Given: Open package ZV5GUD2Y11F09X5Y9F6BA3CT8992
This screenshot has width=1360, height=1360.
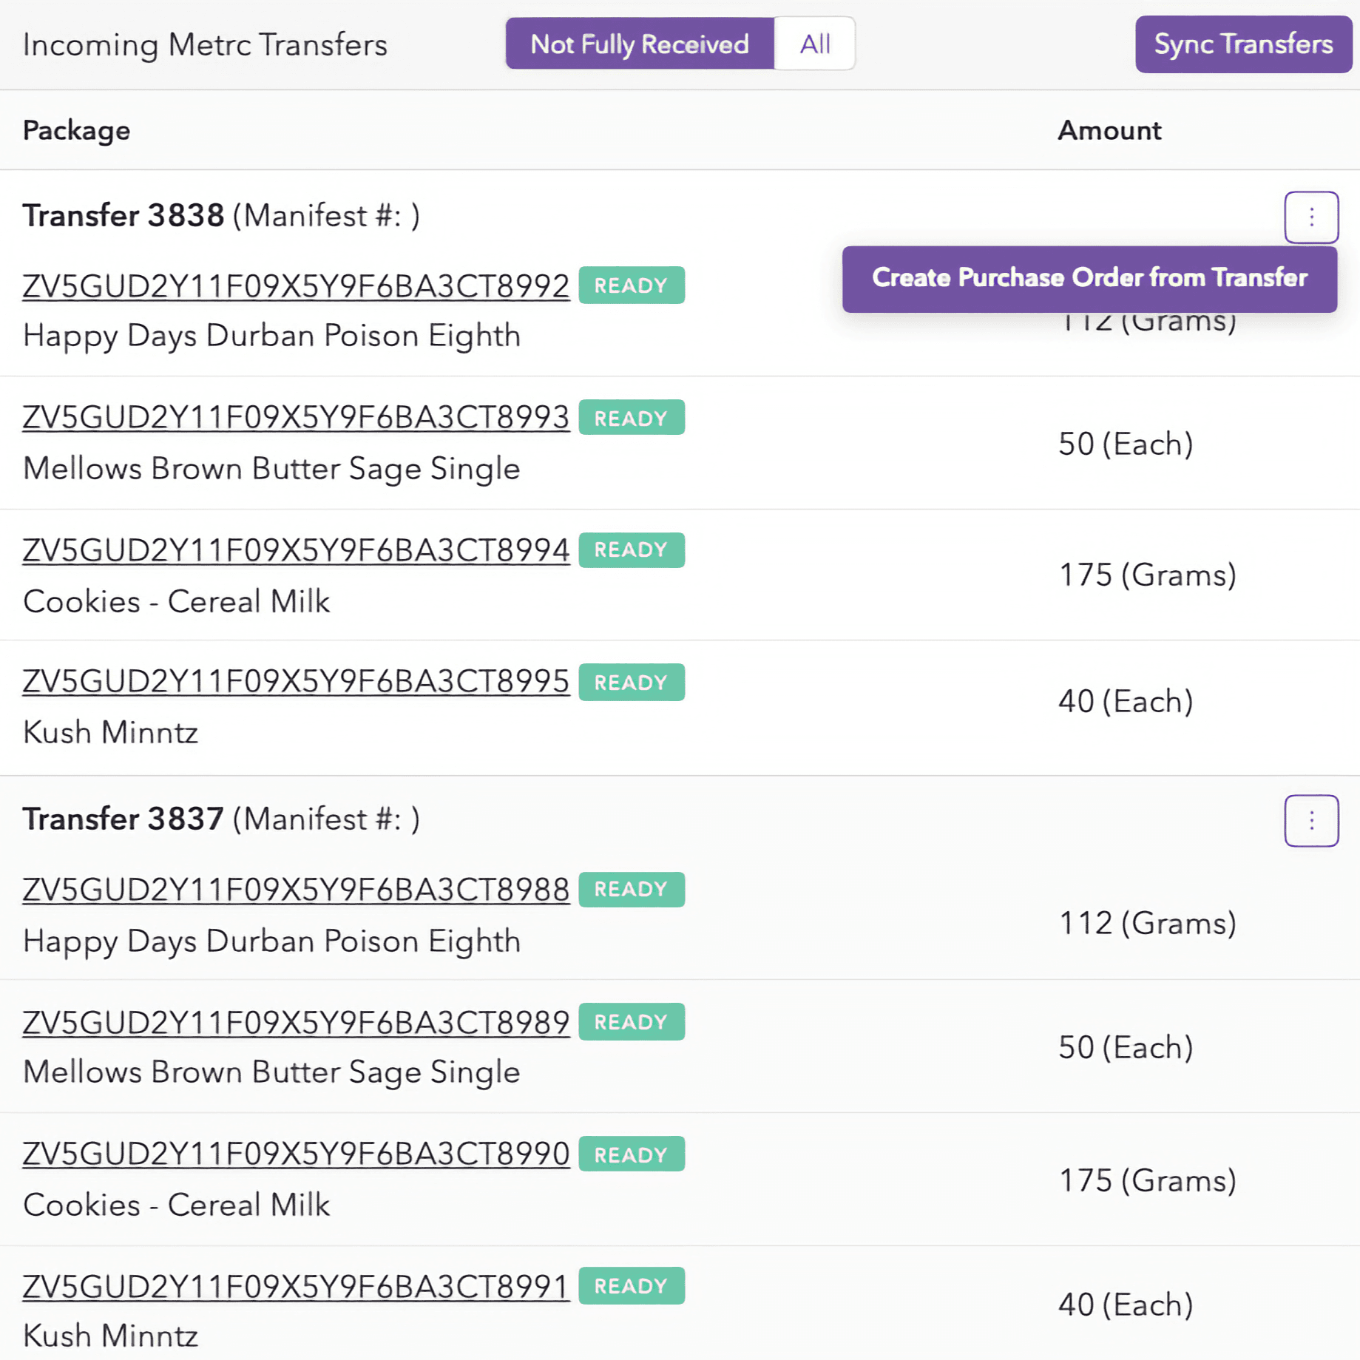Looking at the screenshot, I should click(x=295, y=285).
